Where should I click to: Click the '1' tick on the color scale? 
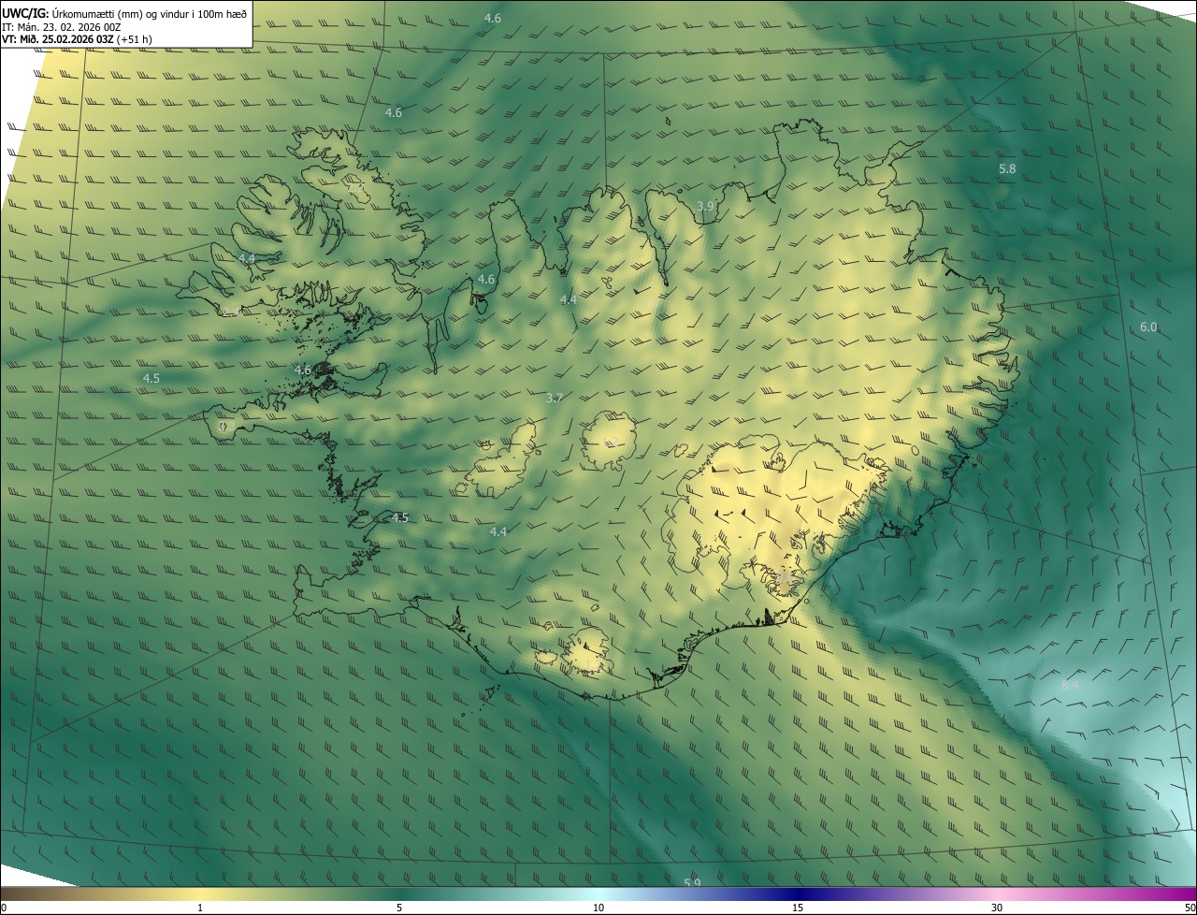point(200,908)
